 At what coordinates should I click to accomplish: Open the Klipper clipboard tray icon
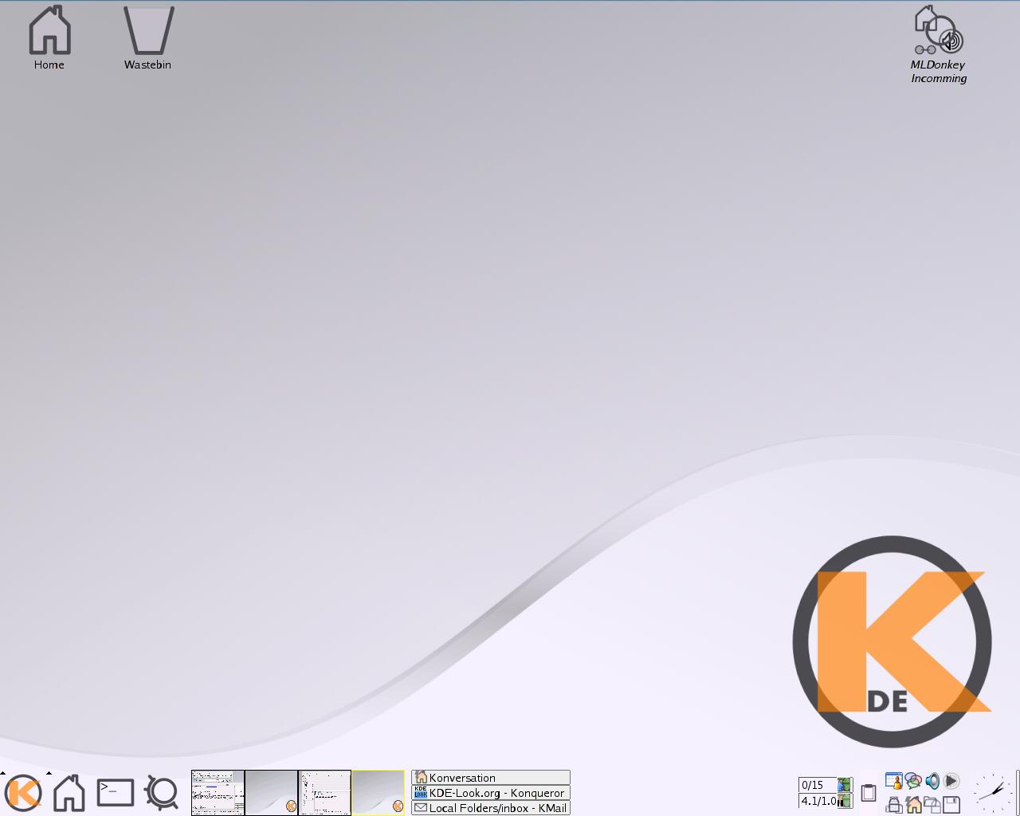869,793
